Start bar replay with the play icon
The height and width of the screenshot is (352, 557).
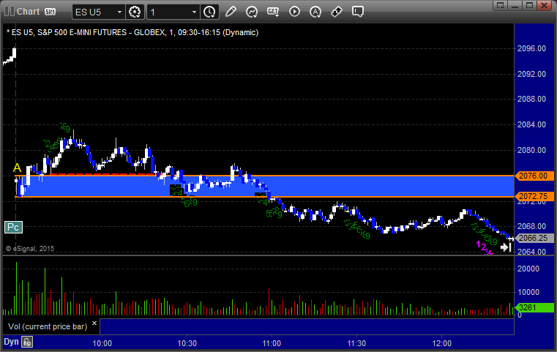pos(294,12)
